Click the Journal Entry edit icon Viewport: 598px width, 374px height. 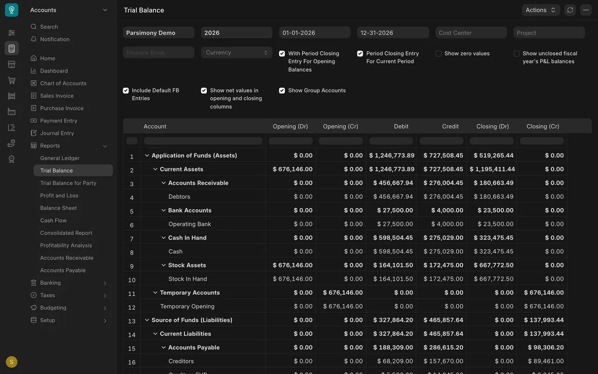(34, 133)
